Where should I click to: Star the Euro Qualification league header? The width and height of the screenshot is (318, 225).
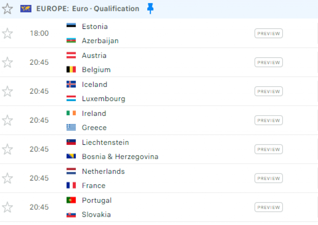(7, 9)
